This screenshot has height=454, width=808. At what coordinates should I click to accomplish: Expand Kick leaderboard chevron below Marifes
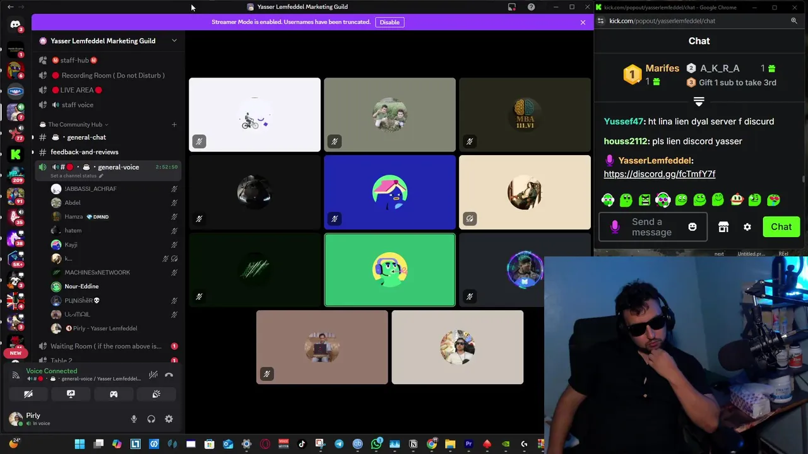[x=699, y=101]
